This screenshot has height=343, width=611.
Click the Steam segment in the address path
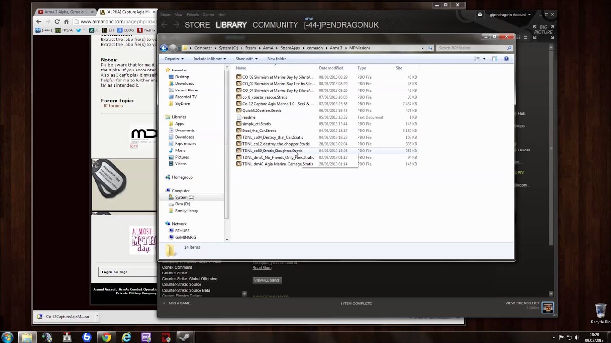point(251,48)
